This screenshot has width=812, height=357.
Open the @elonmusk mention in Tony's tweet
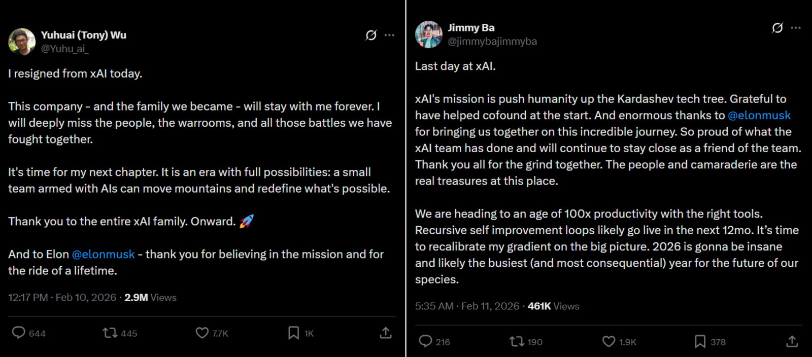[x=103, y=254]
